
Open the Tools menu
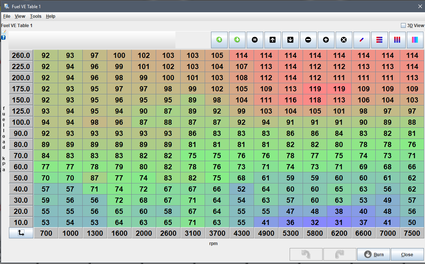pyautogui.click(x=36, y=16)
